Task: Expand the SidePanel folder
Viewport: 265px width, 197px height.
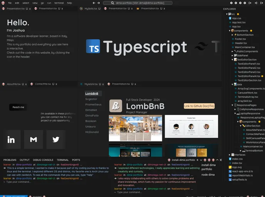Action: [x=232, y=55]
